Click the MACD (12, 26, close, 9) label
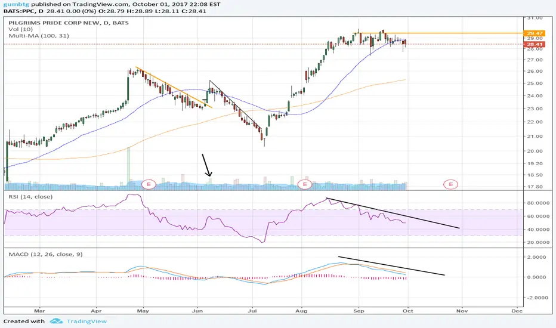This screenshot has width=556, height=328. tap(45, 254)
